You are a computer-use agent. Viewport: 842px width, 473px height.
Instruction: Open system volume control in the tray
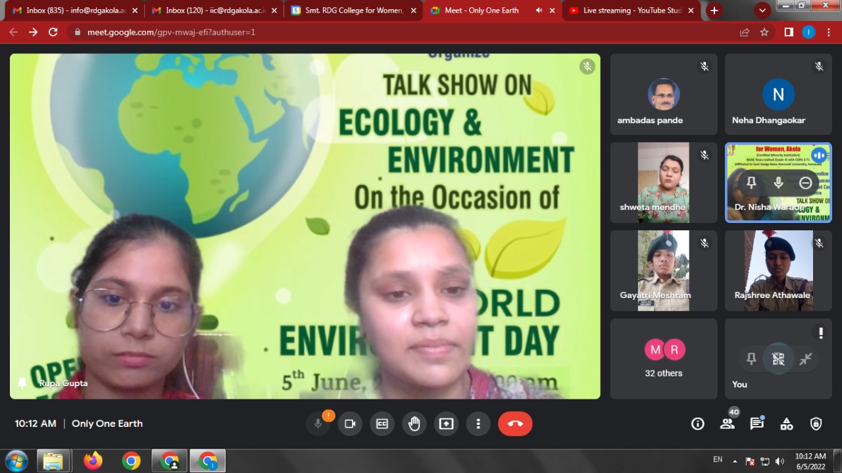pos(780,461)
